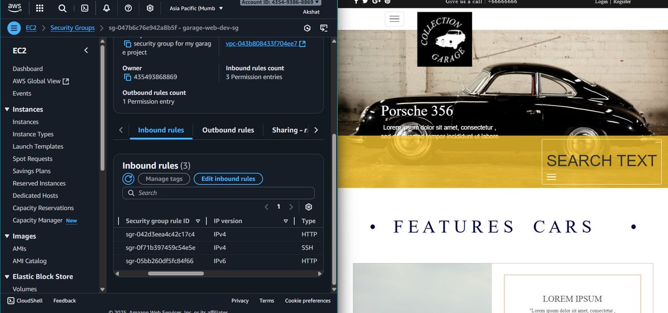Open Twitter icon on garage site
The width and height of the screenshot is (668, 313).
point(365,2)
